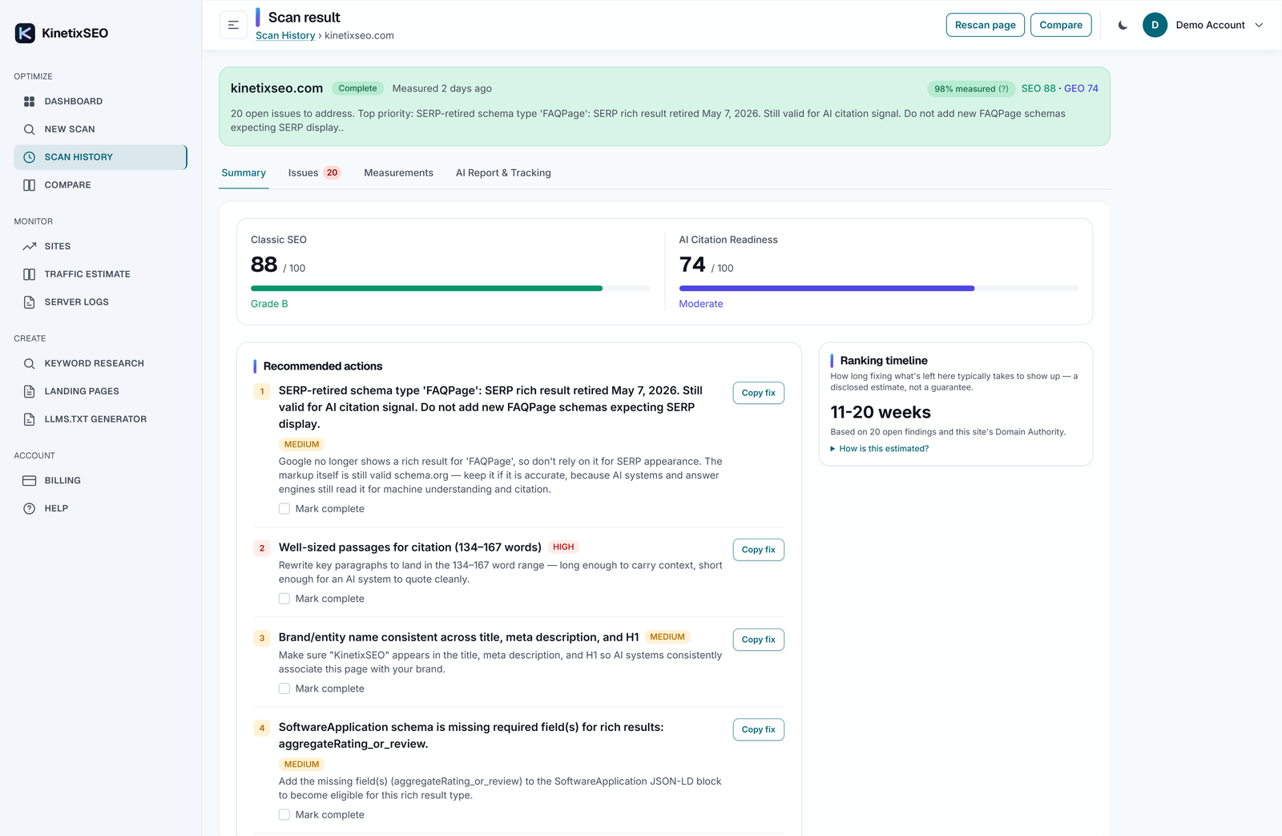This screenshot has width=1282, height=836.
Task: Click the Billing card icon
Action: 29,480
